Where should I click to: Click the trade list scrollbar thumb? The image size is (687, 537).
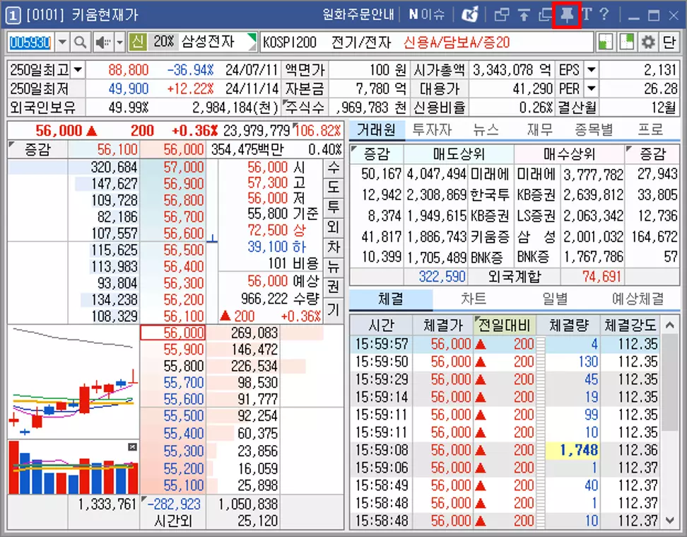670,383
